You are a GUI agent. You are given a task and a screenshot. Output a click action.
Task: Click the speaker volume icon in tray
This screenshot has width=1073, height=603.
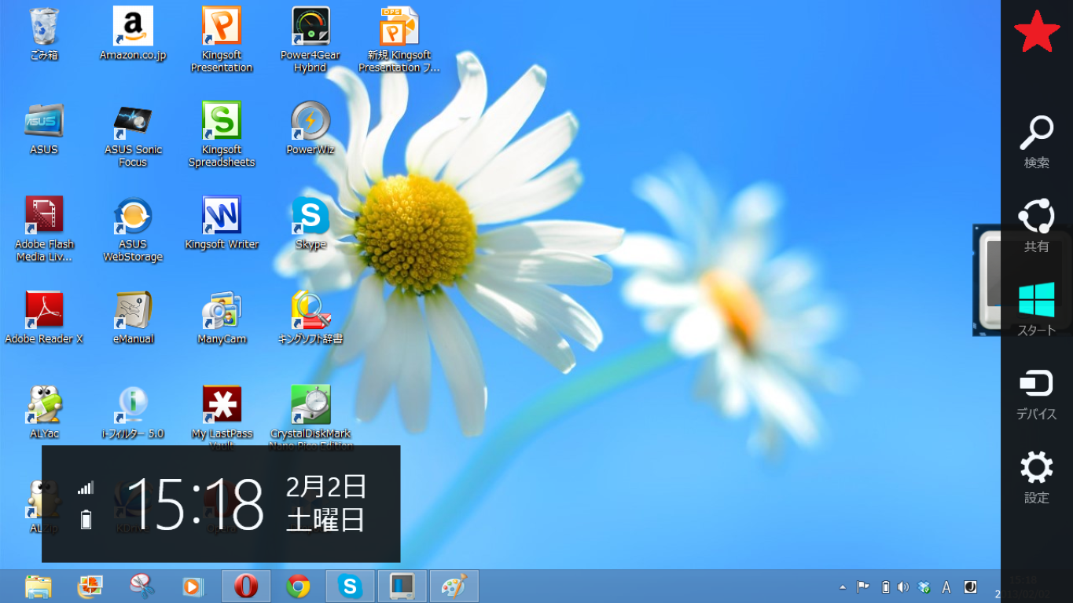click(x=903, y=587)
